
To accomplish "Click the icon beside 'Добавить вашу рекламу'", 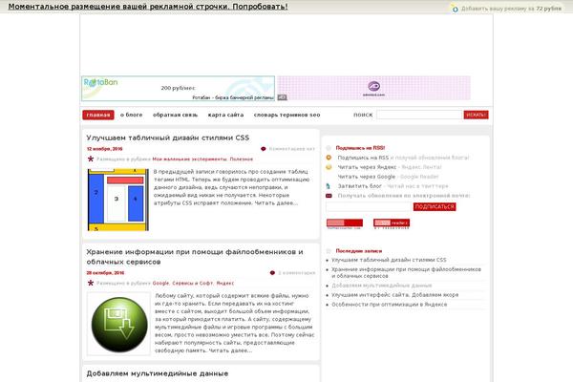I will point(455,9).
